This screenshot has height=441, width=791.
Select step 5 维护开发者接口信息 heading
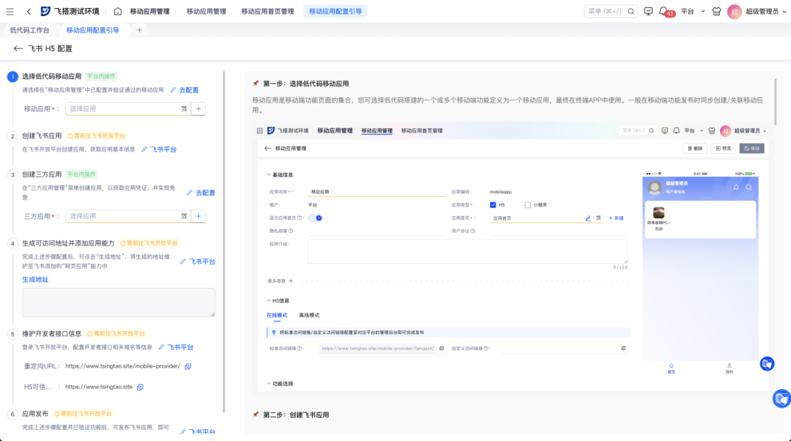tap(51, 333)
